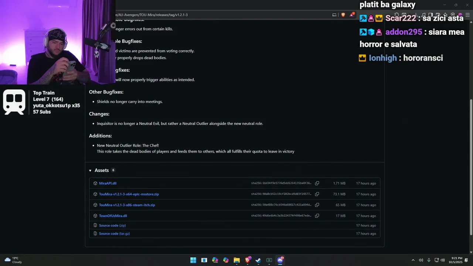Open the clock showing 9:21 PM

pyautogui.click(x=455, y=260)
